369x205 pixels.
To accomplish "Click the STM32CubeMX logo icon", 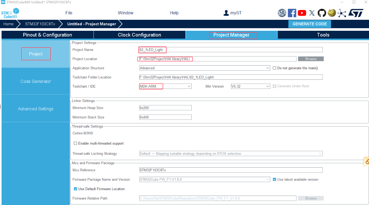I will [10, 13].
